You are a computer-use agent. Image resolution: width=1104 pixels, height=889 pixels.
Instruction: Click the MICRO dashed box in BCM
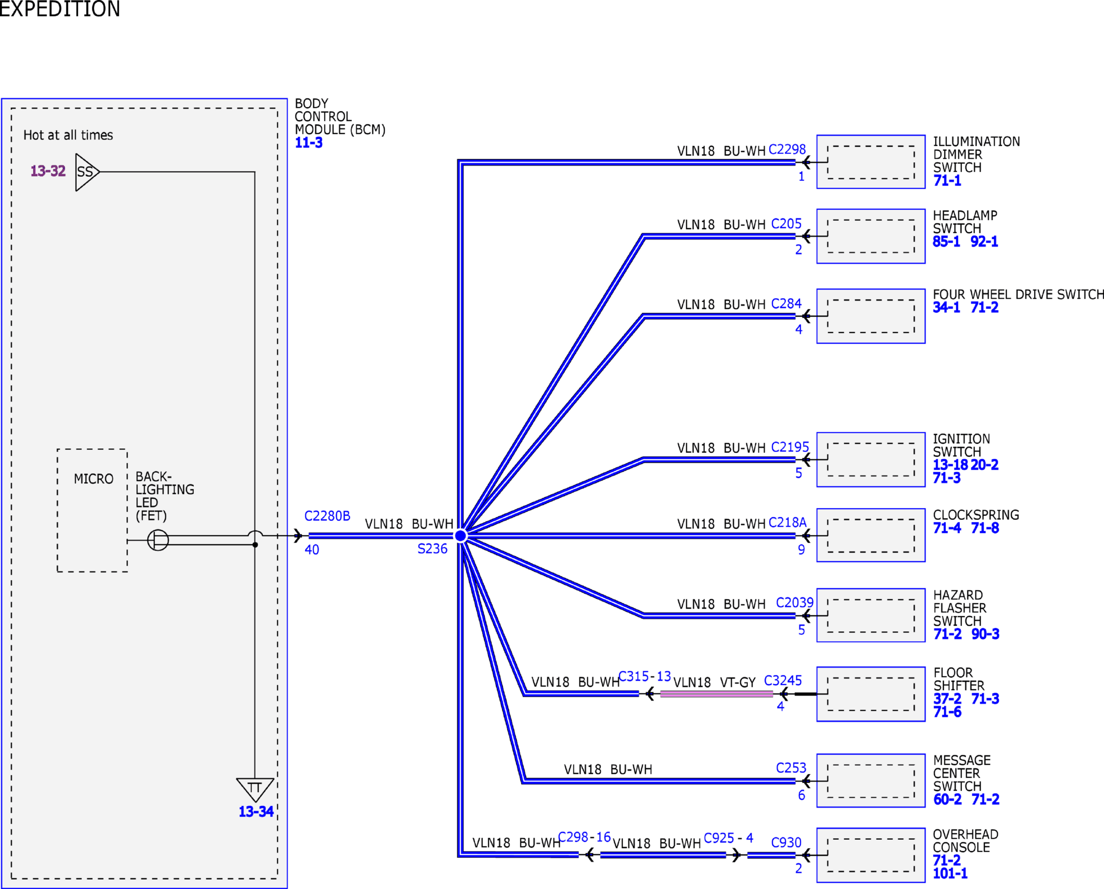[x=92, y=511]
